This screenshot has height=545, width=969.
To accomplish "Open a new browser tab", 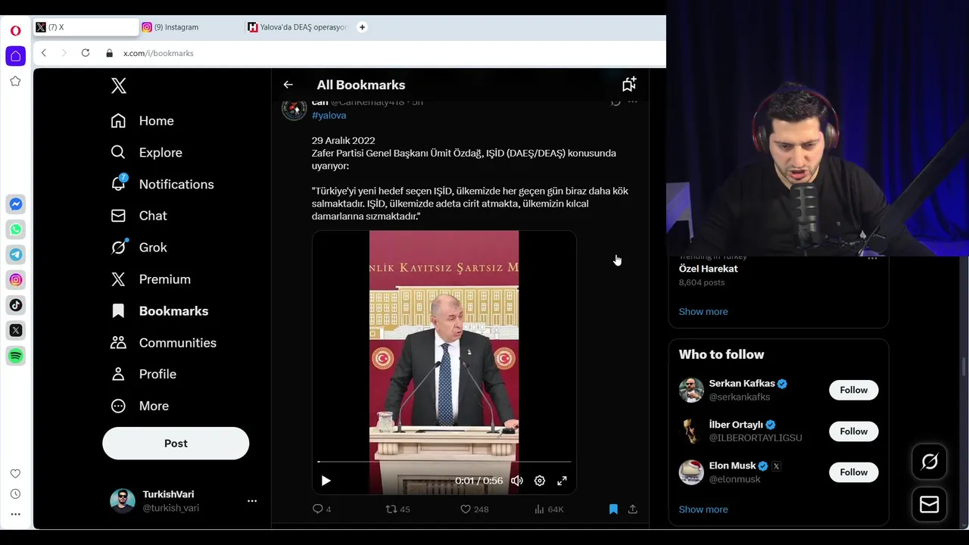I will pyautogui.click(x=362, y=27).
